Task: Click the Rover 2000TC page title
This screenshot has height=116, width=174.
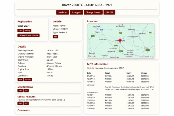Action: click(x=87, y=5)
